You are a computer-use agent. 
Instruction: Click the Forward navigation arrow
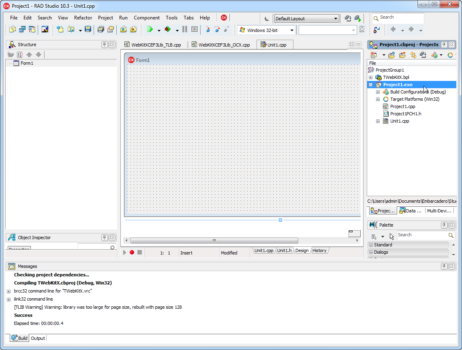pos(411,29)
